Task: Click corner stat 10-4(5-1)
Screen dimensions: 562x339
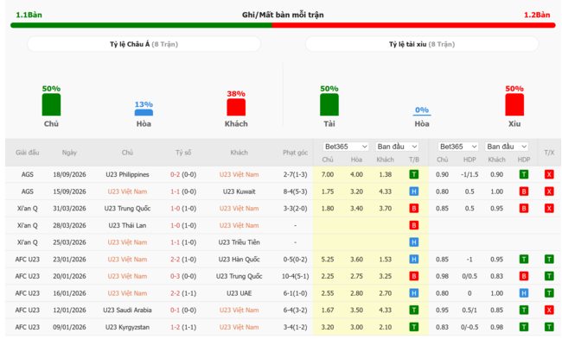Action: (296, 276)
